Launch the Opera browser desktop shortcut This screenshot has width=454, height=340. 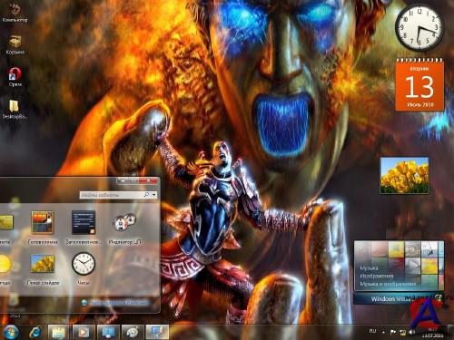coord(15,77)
